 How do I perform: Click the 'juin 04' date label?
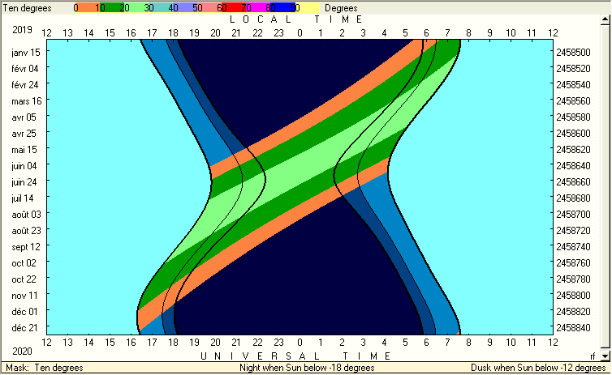click(x=24, y=166)
